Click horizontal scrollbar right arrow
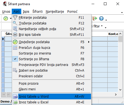Image resolution: width=124 pixels, height=105 pixels. tap(116, 95)
